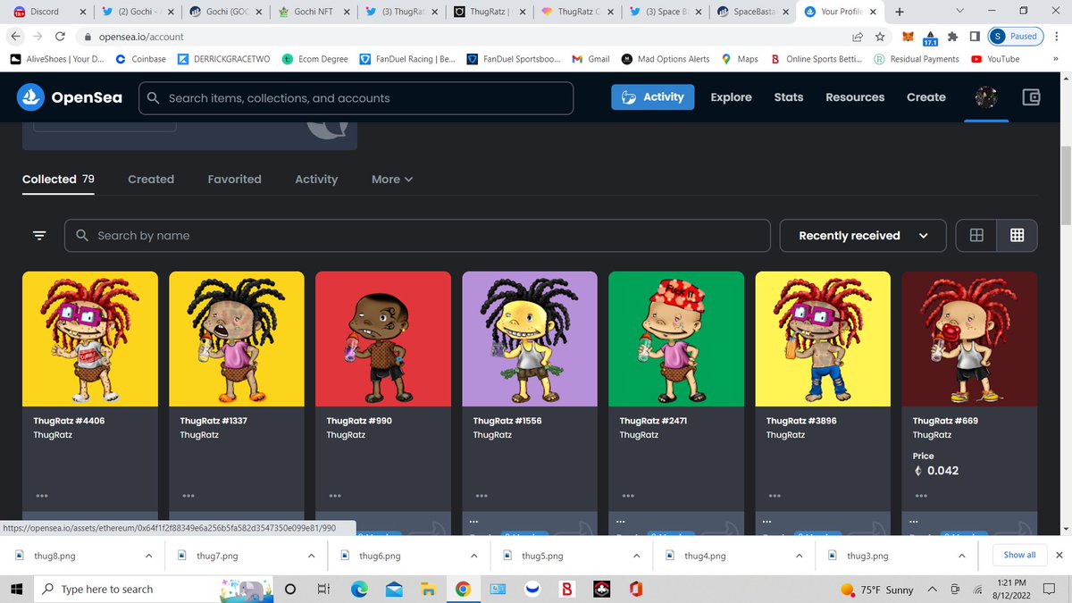Open Stats in OpenSea navigation
This screenshot has height=603, width=1072.
pyautogui.click(x=789, y=97)
